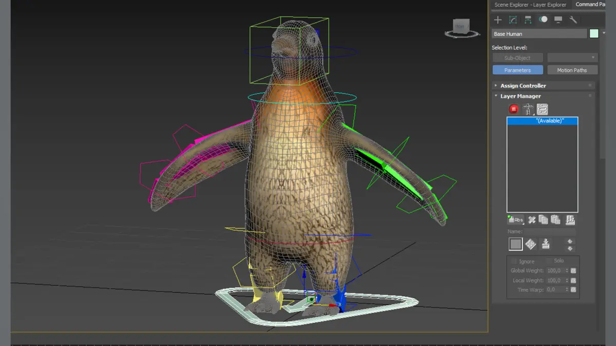This screenshot has width=616, height=346.
Task: Click the Parameters button
Action: (517, 70)
